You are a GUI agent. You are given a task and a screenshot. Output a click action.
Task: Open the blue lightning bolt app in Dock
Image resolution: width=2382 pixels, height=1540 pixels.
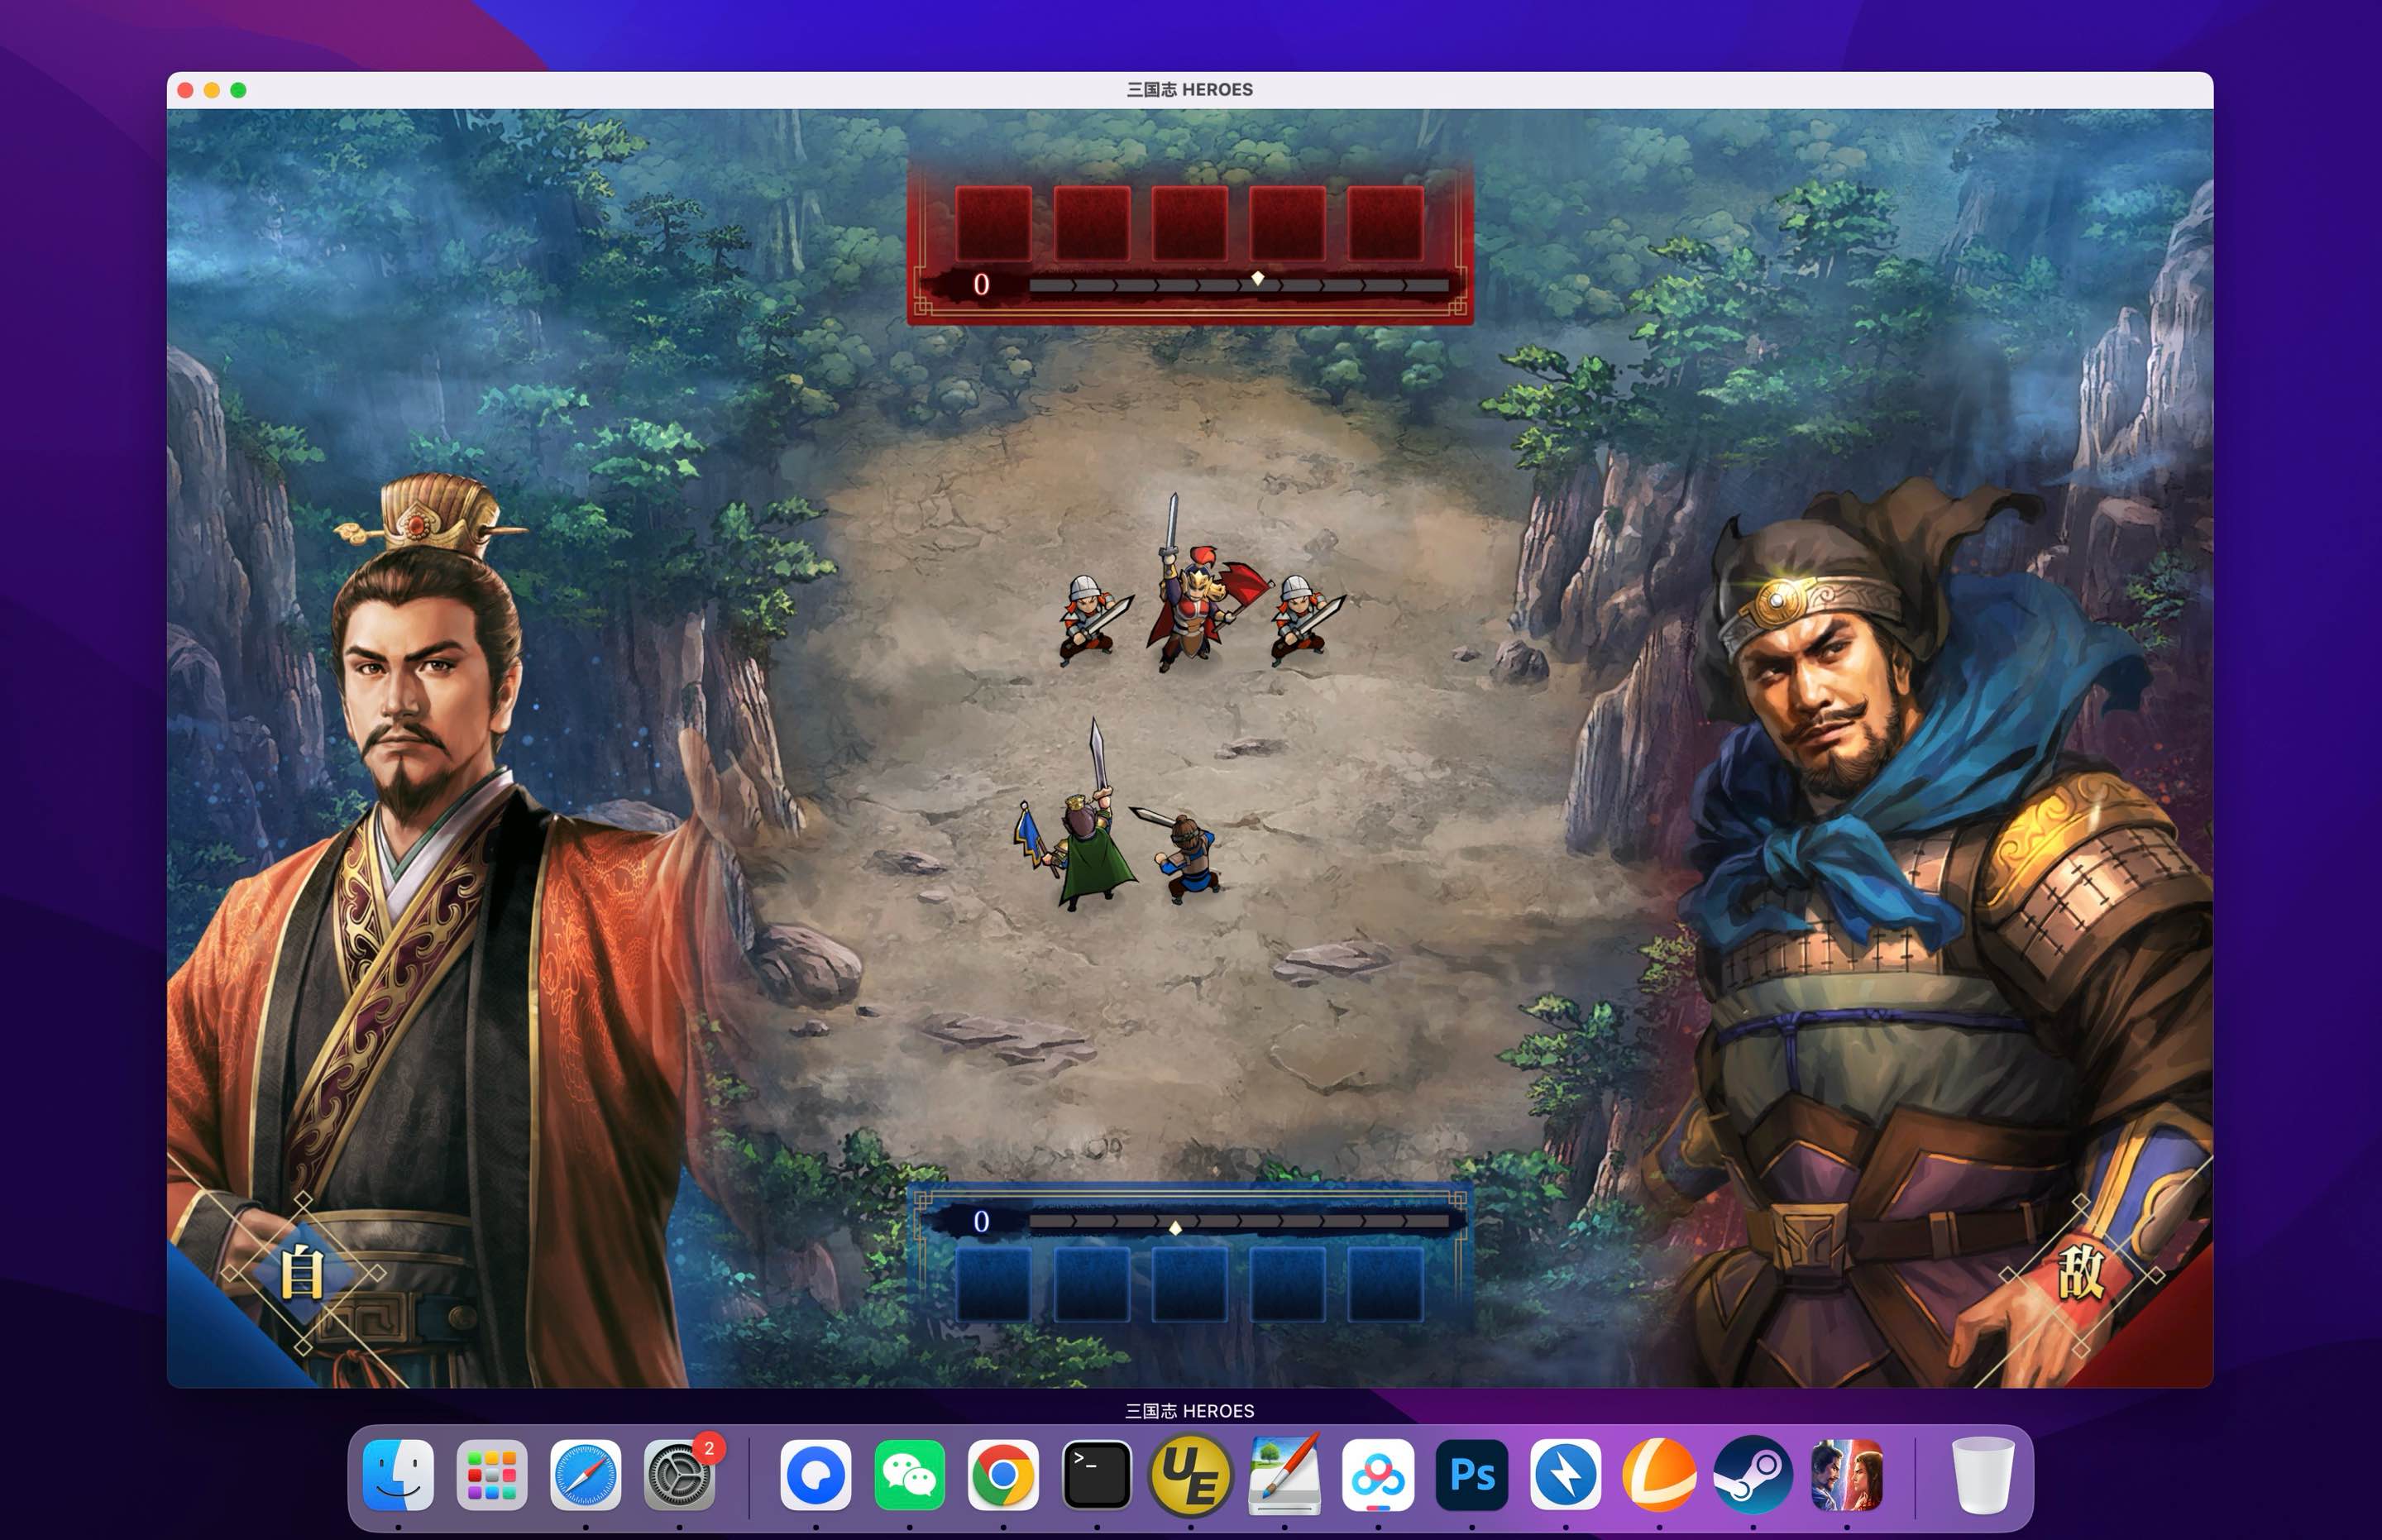coord(1566,1475)
